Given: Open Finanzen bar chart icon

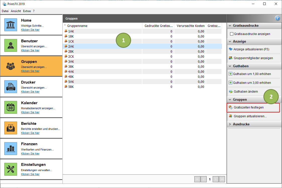Looking at the screenshot, I should (x=11, y=148).
